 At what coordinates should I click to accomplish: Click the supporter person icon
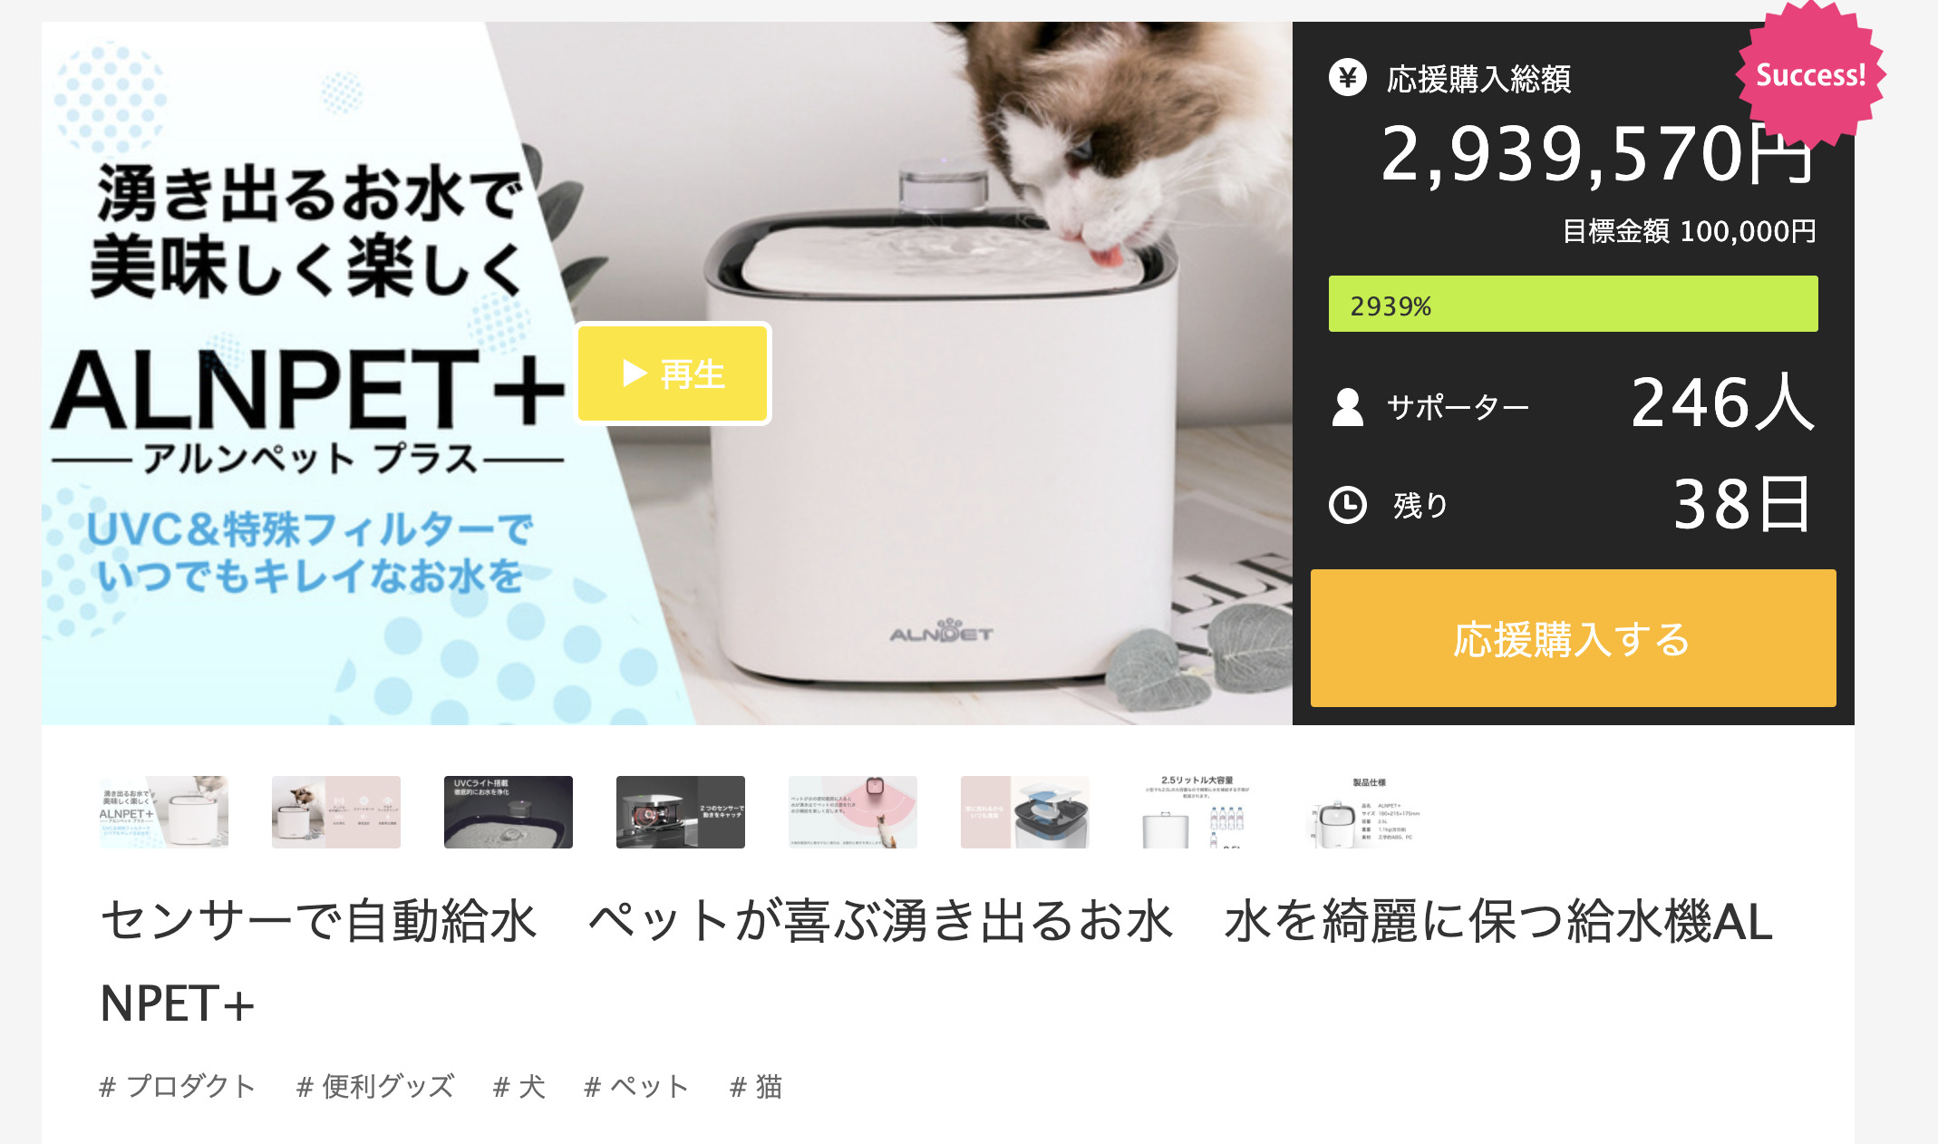click(1347, 407)
